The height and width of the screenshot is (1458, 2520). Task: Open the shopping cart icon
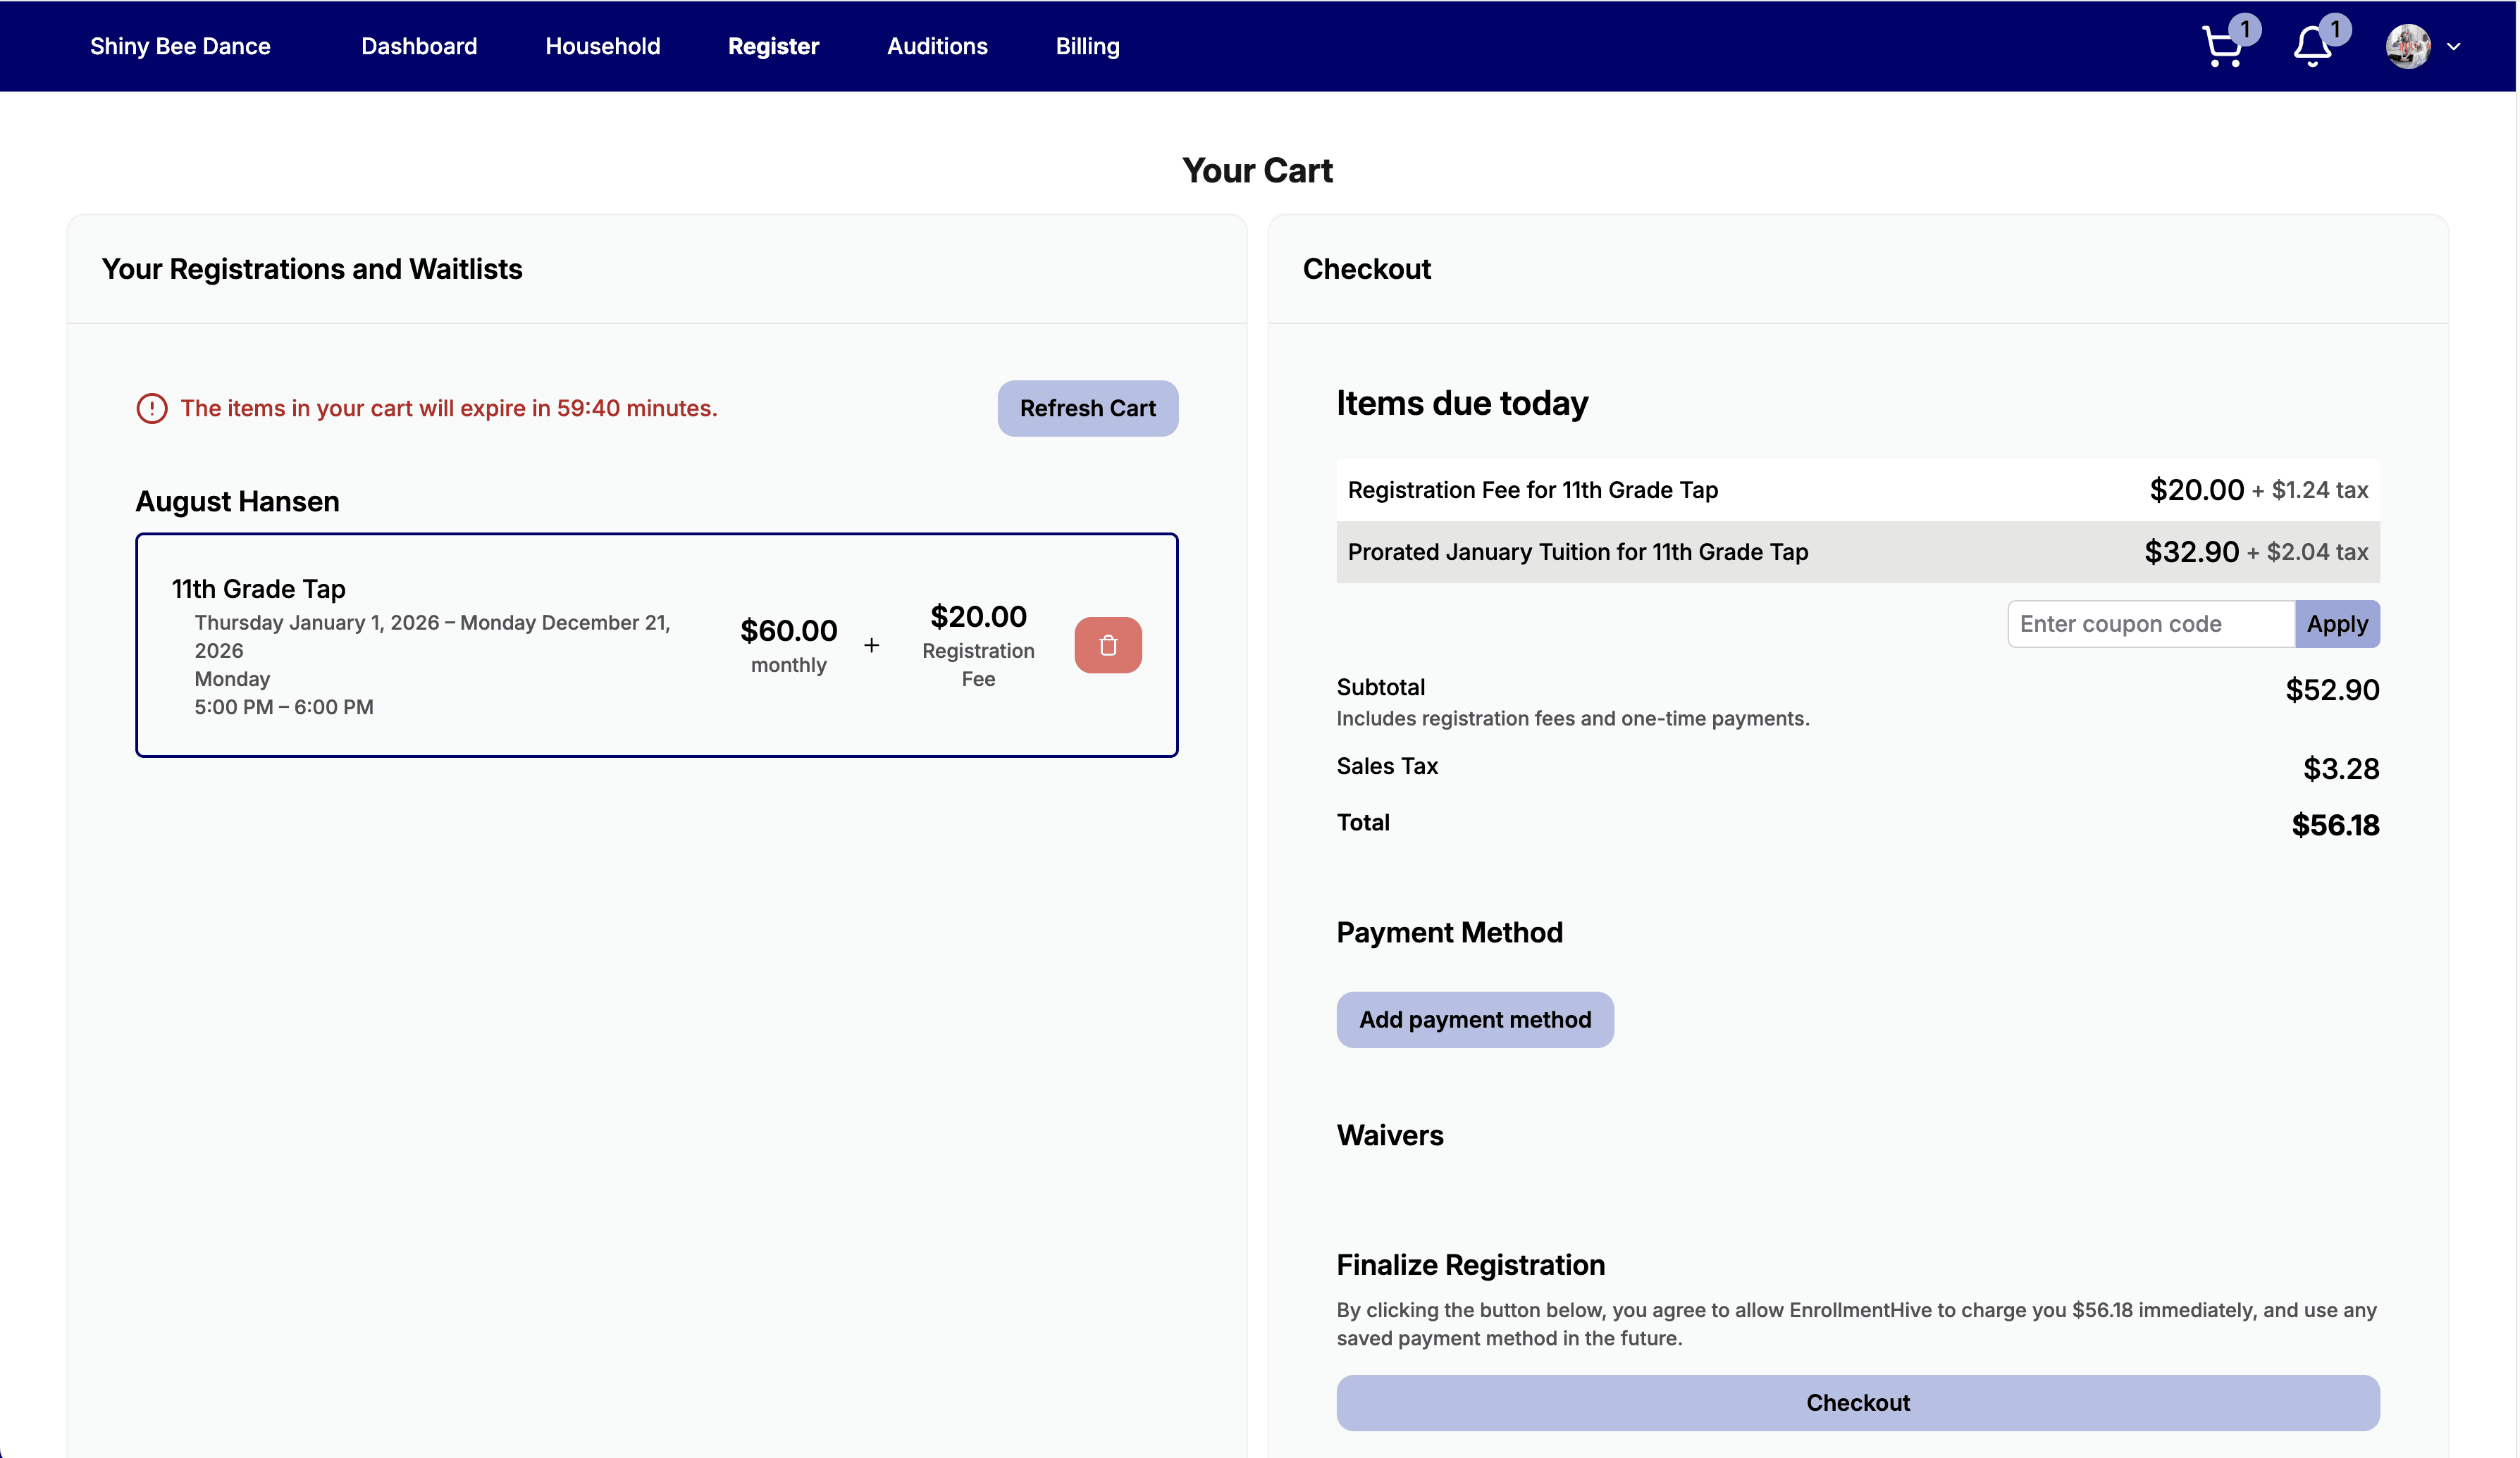click(x=2223, y=47)
